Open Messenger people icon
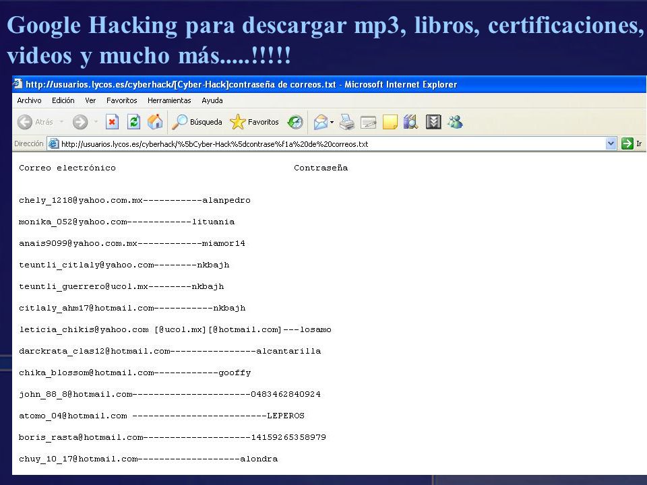This screenshot has height=485, width=647. point(455,122)
